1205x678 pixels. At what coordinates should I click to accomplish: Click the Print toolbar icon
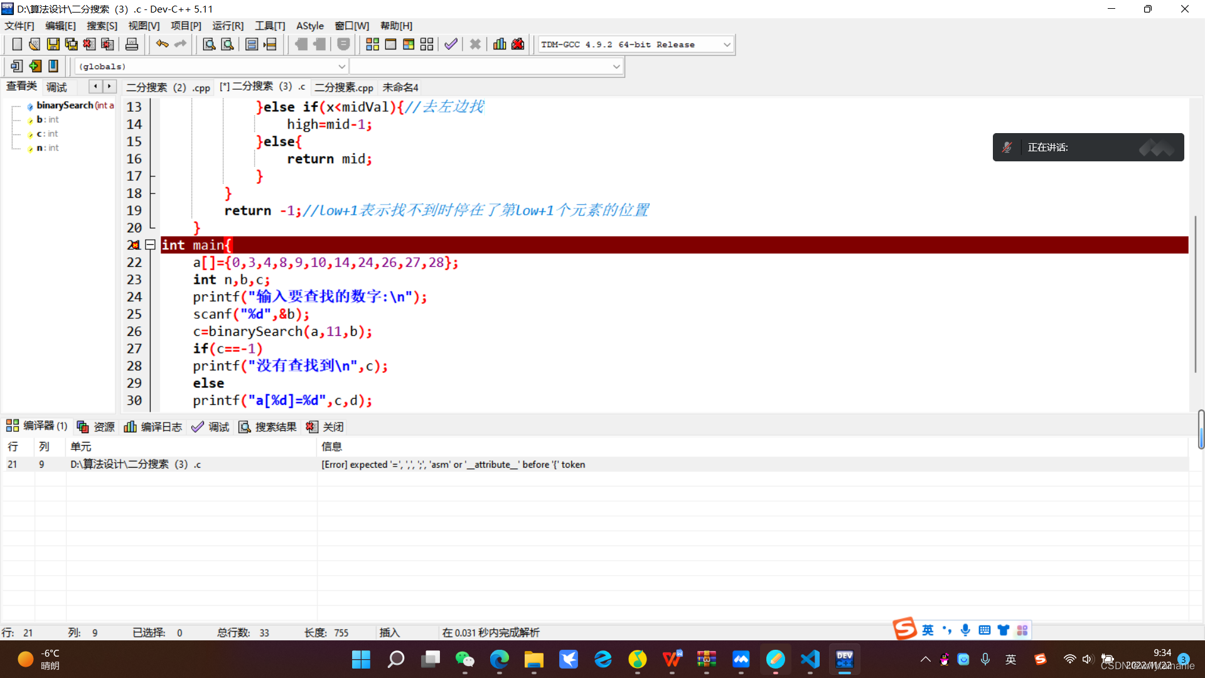(x=132, y=44)
